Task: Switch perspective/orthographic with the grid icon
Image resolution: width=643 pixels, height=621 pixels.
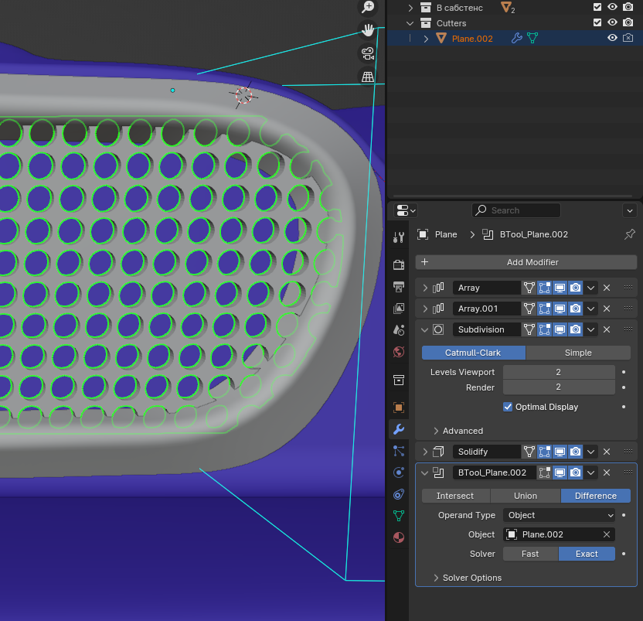Action: tap(368, 77)
